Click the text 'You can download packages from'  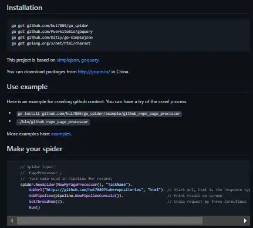(x=42, y=72)
